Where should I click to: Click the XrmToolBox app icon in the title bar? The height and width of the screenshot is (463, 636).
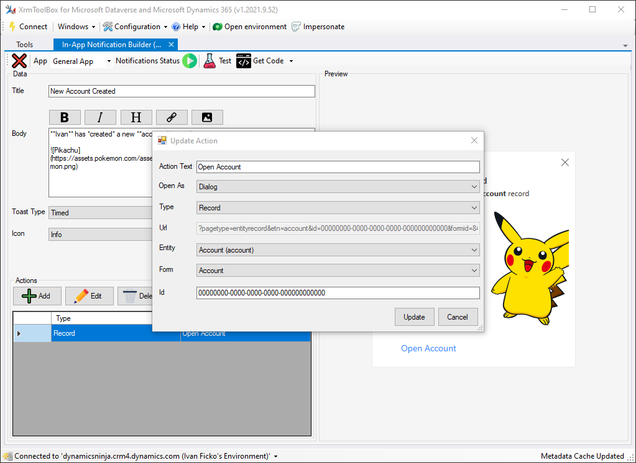[x=11, y=10]
